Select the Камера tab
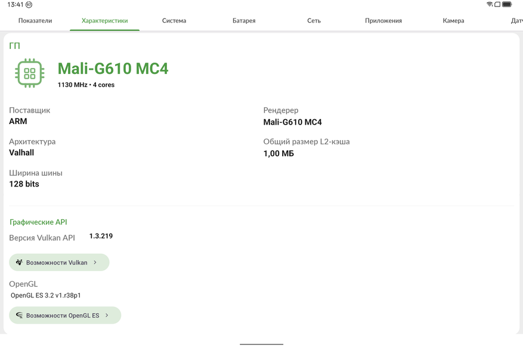 pyautogui.click(x=453, y=21)
